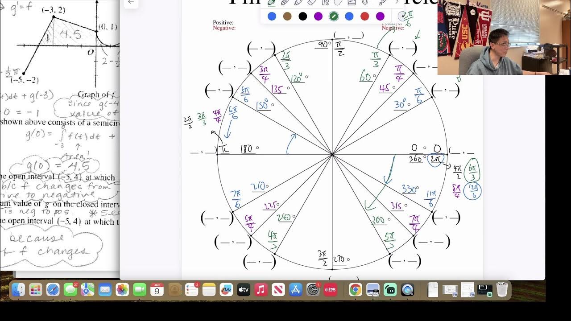The width and height of the screenshot is (571, 321).
Task: Open Reminders from the Dock
Action: click(x=192, y=290)
